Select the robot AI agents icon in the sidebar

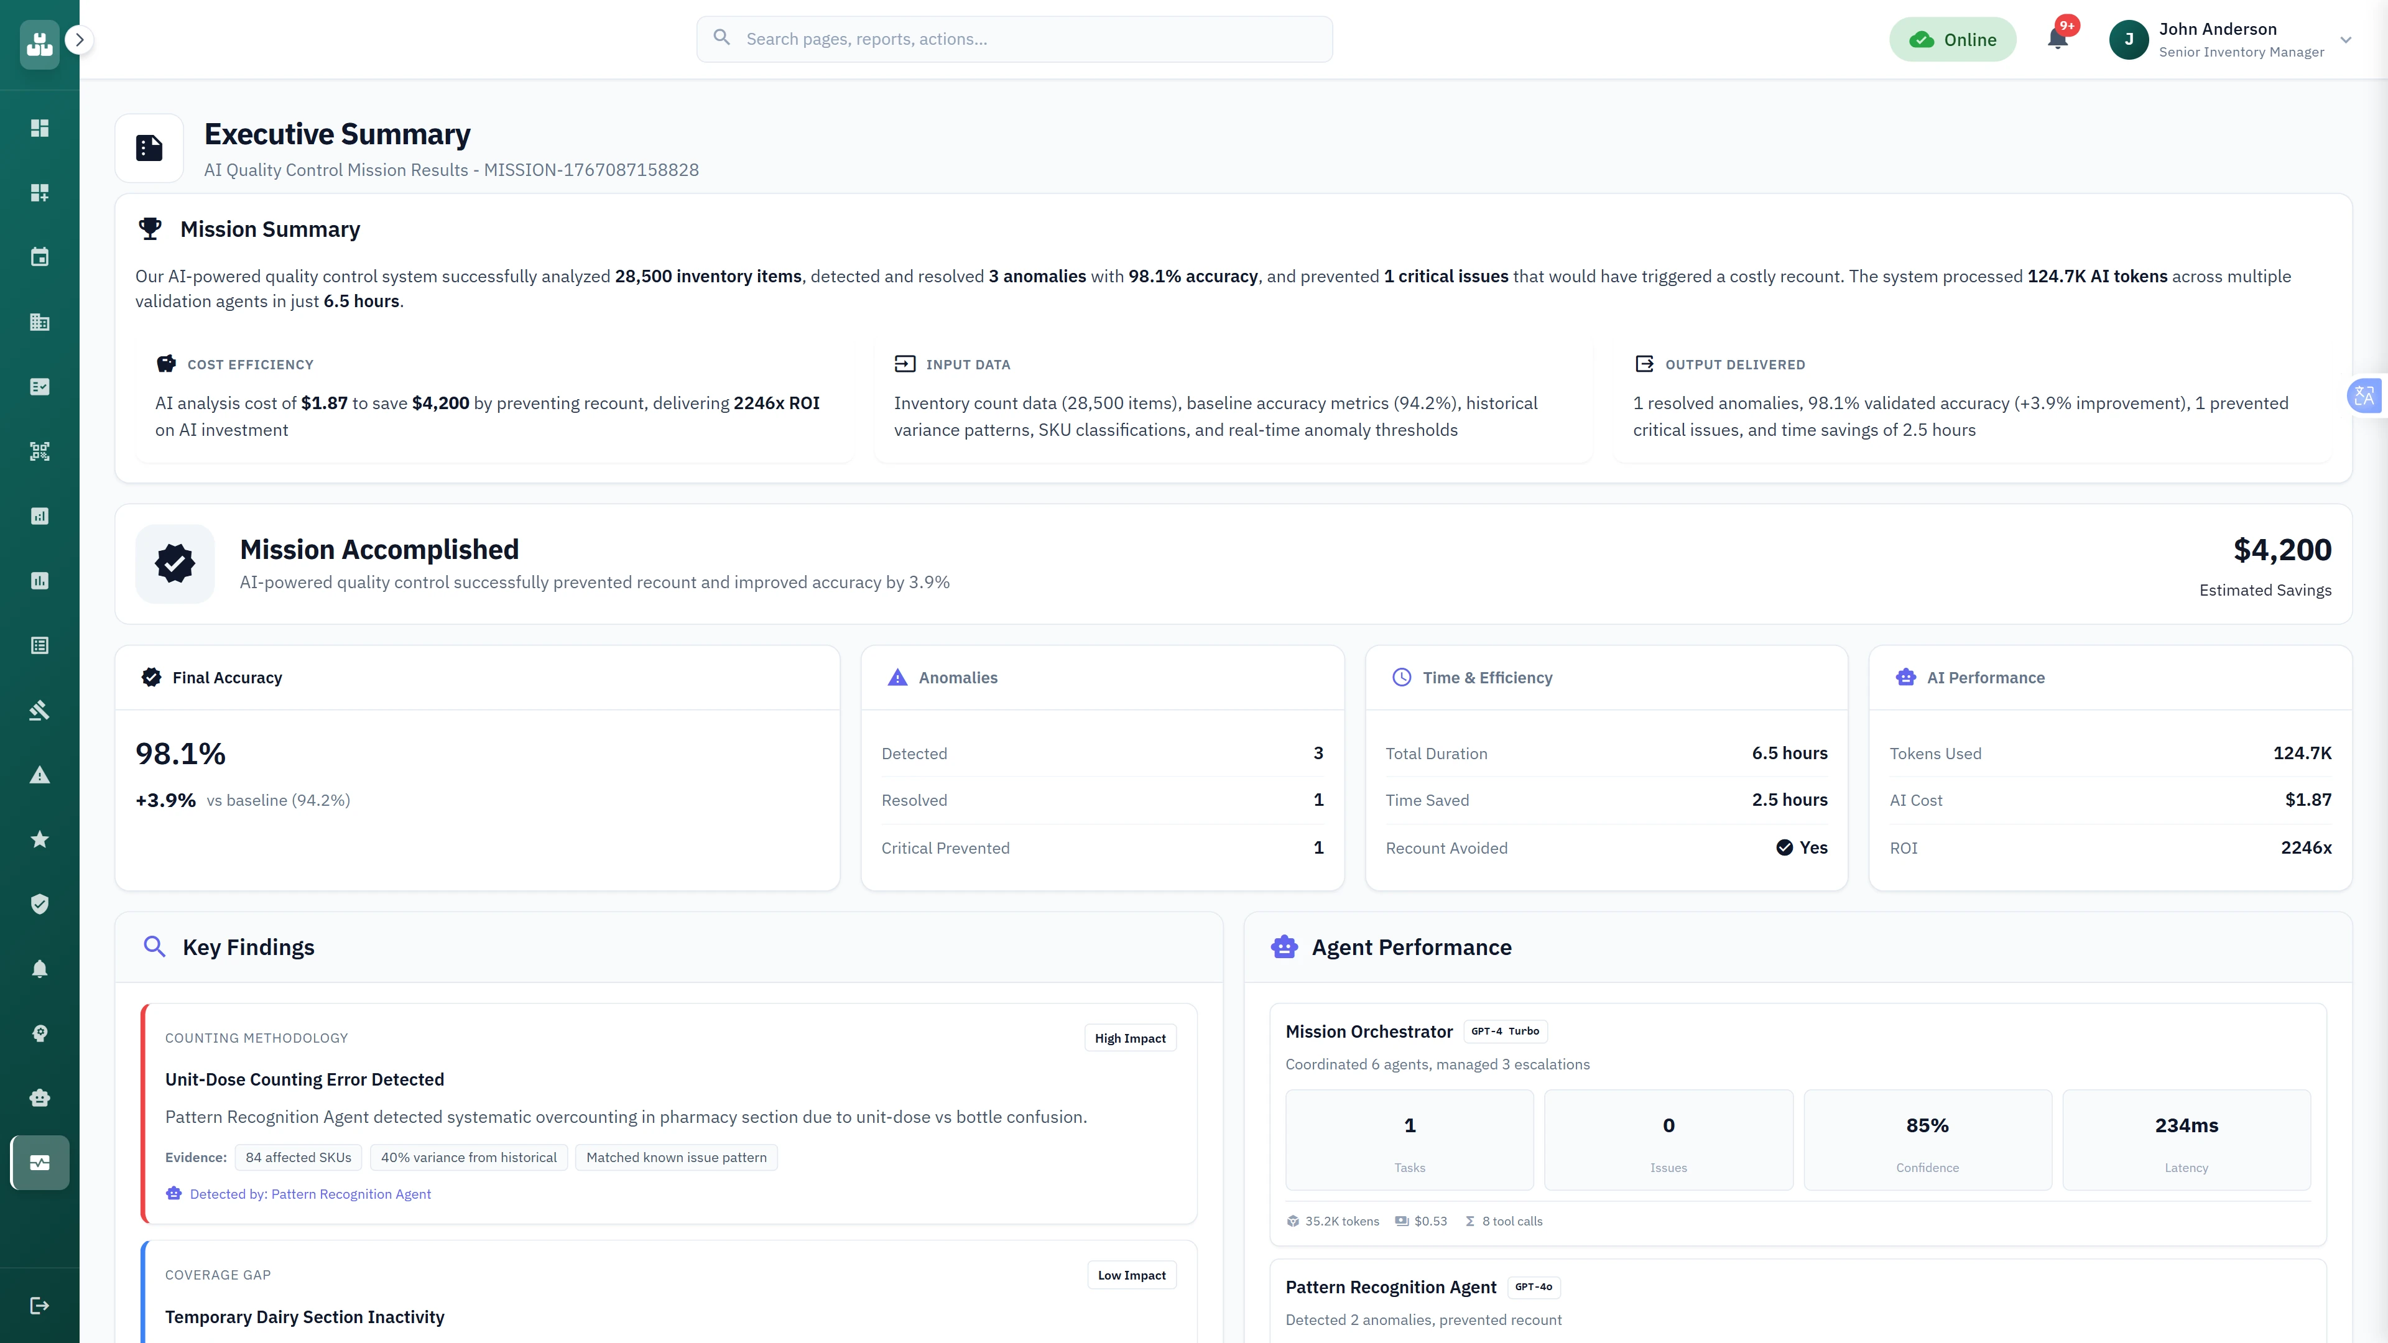click(x=39, y=1097)
